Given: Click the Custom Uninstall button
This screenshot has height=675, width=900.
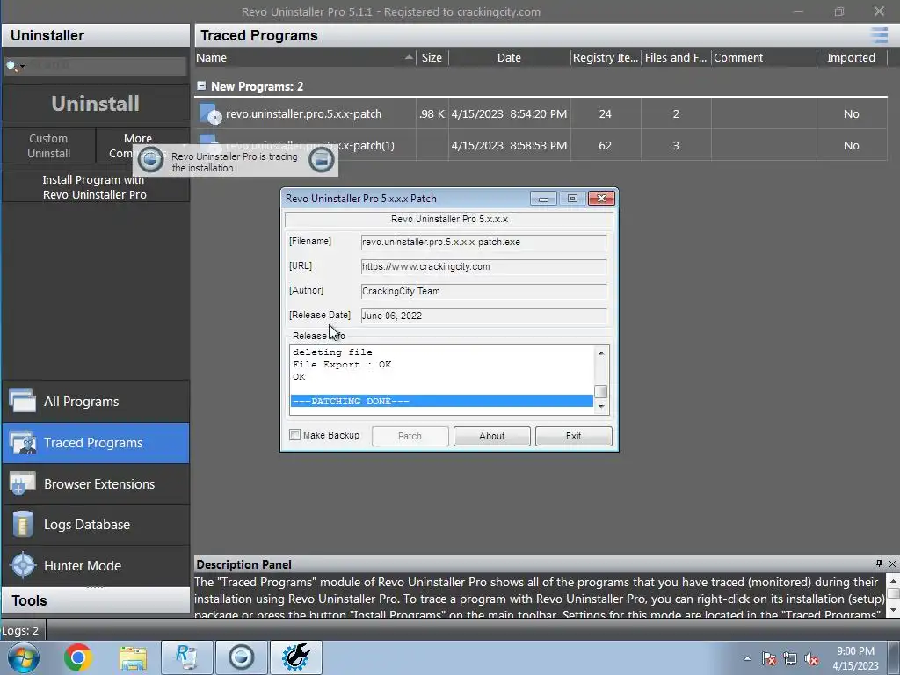Looking at the screenshot, I should coord(49,146).
